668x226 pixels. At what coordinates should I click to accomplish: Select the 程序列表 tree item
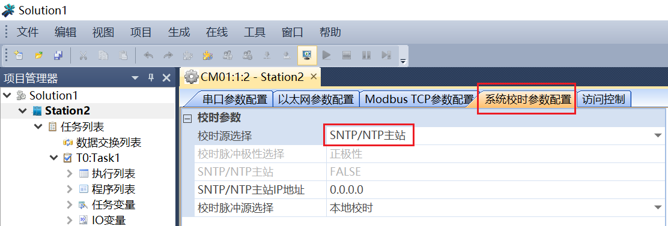[114, 189]
